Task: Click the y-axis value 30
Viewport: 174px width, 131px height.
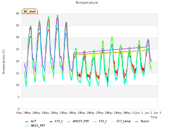Action: coord(17,37)
